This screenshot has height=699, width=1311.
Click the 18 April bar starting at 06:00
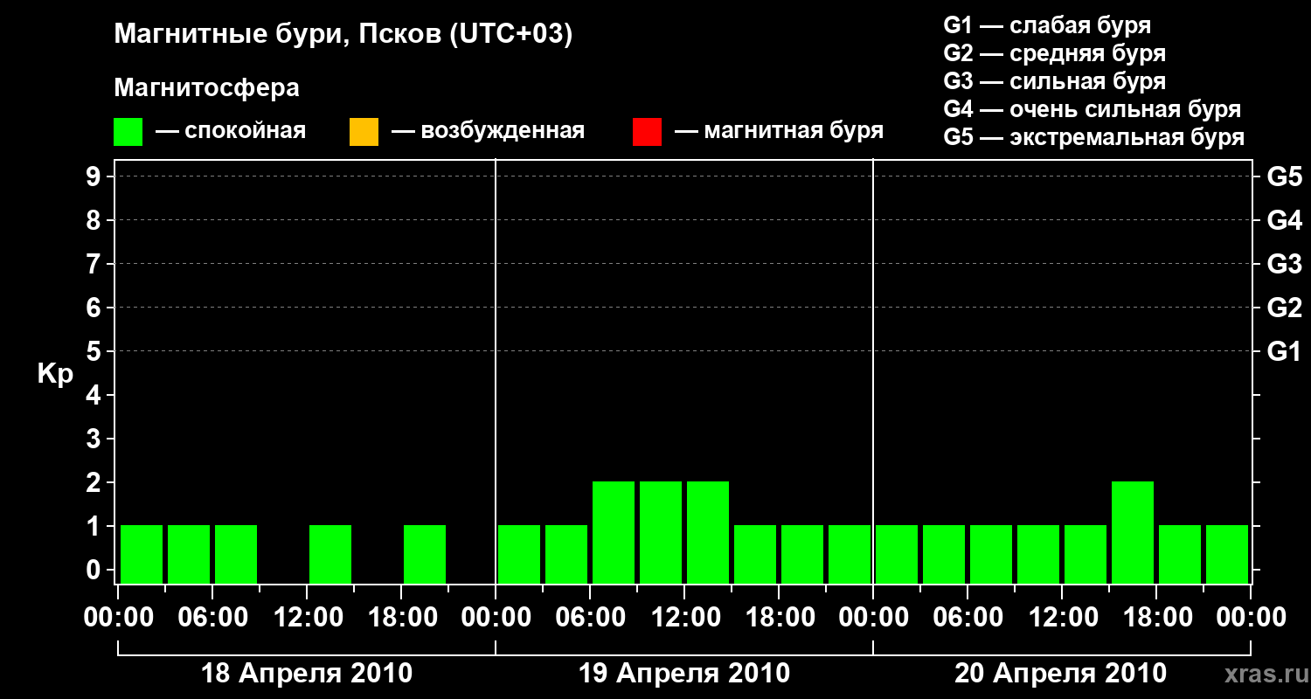[236, 554]
